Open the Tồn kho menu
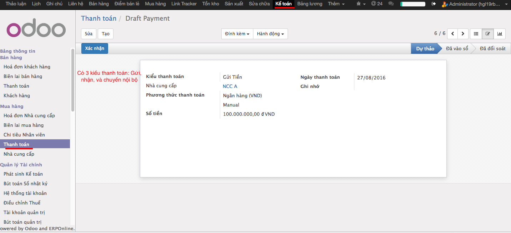The image size is (511, 233). (211, 4)
